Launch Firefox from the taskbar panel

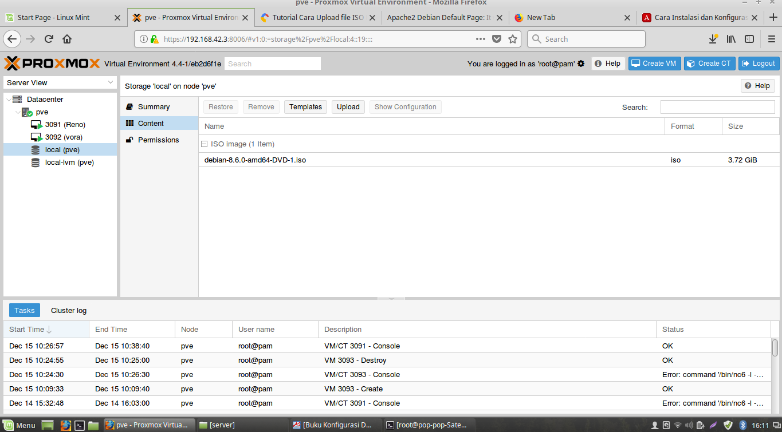[x=65, y=425]
